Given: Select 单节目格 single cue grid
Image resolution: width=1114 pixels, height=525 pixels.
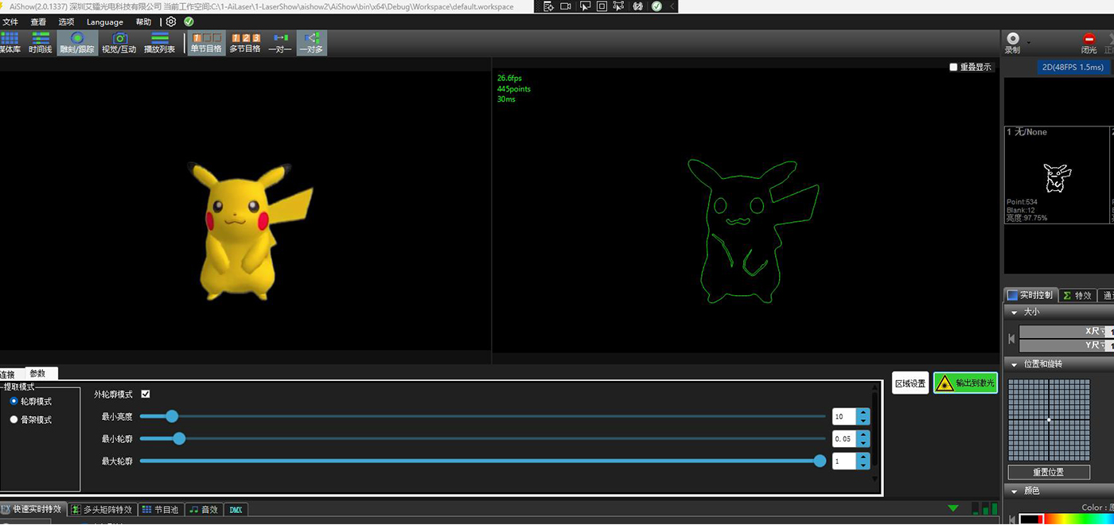Looking at the screenshot, I should (206, 43).
